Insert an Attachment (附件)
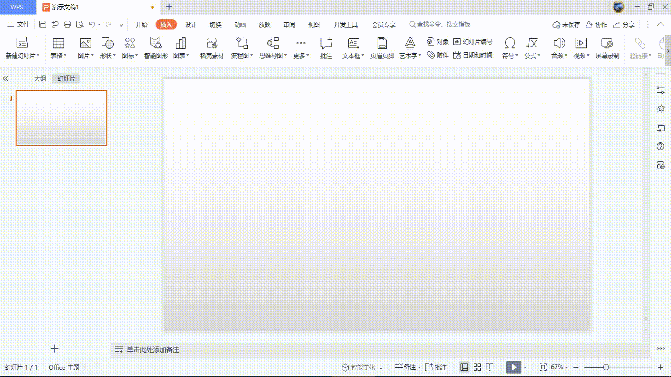 (438, 55)
